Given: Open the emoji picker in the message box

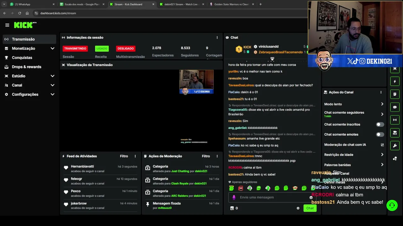Looking at the screenshot, I should [x=311, y=197].
